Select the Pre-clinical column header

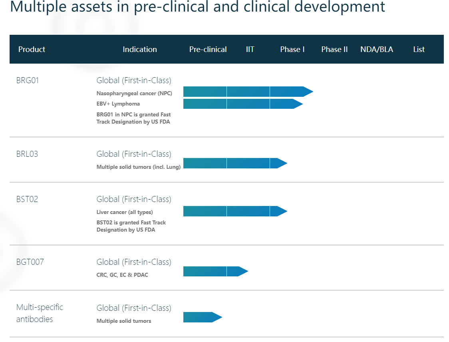click(x=208, y=49)
